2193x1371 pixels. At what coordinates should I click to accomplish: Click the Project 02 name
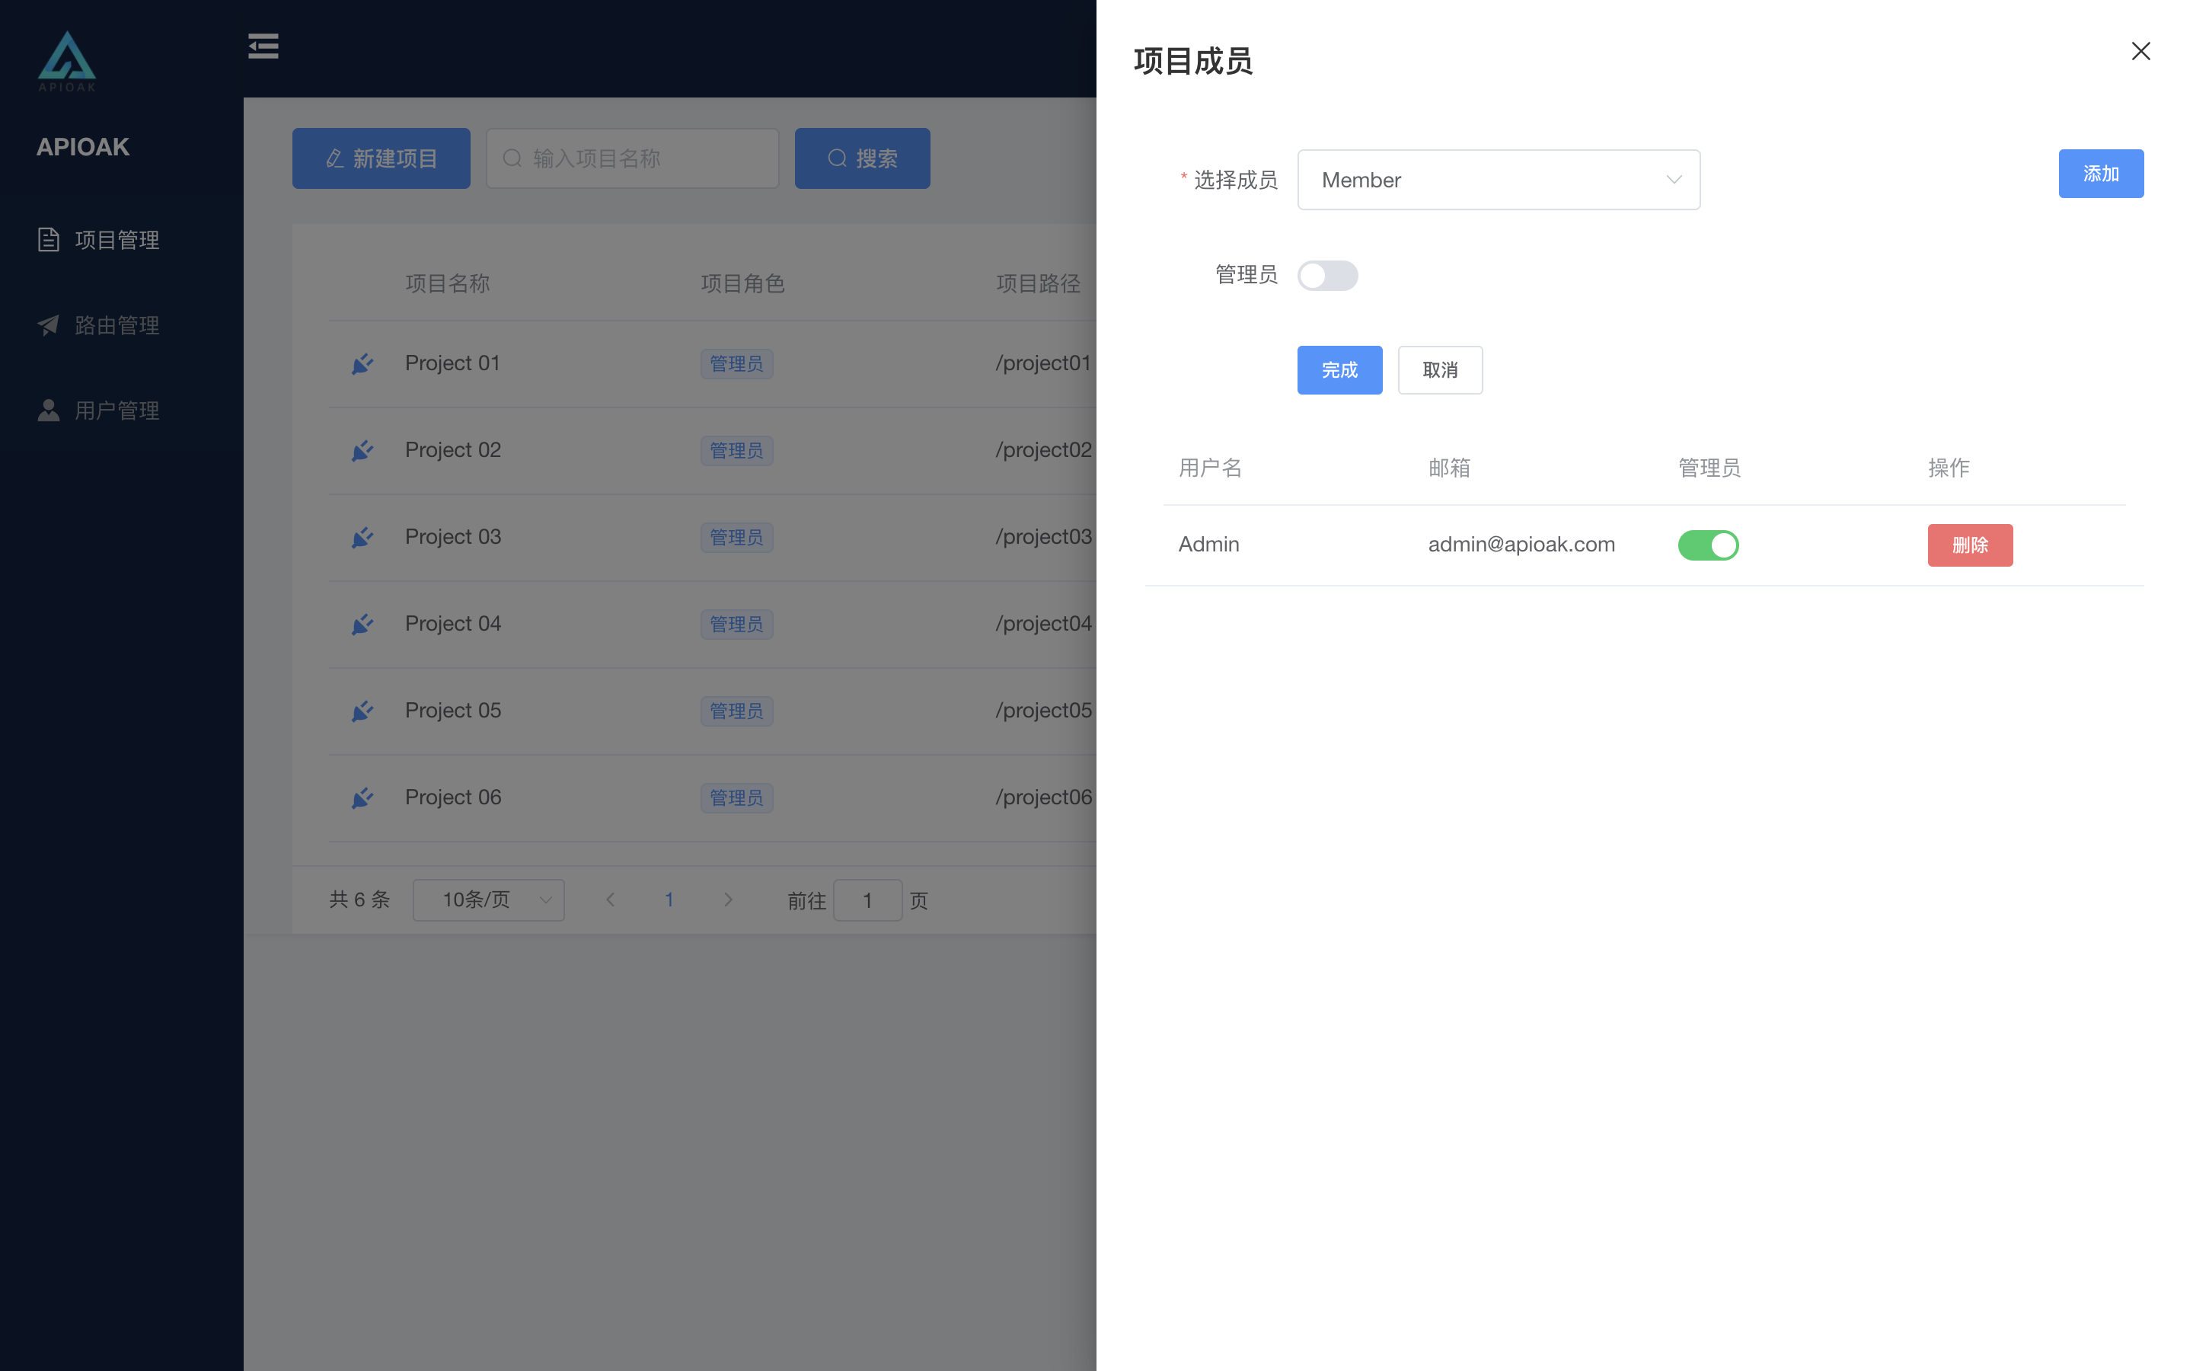(x=452, y=449)
